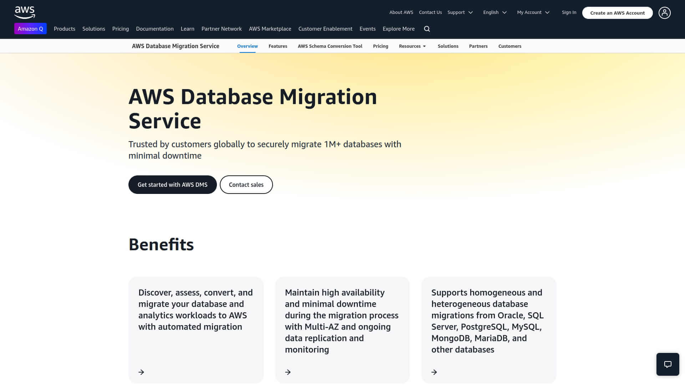Click the Customers menu item
This screenshot has width=685, height=385.
[x=509, y=46]
